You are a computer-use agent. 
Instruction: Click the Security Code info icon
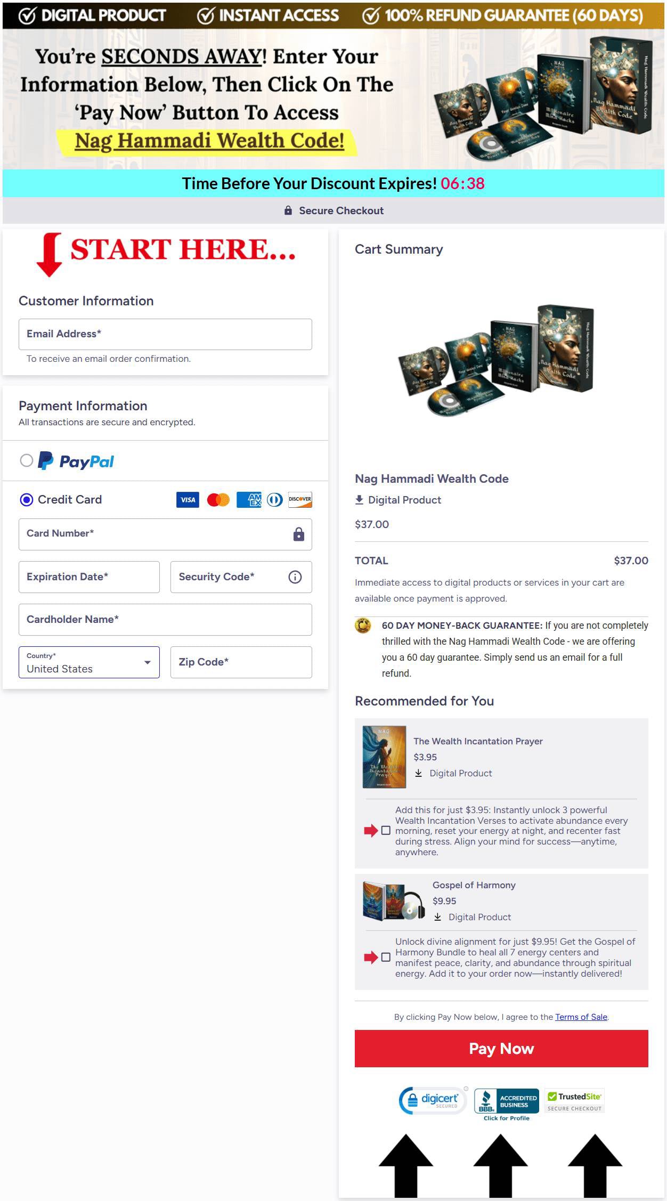(295, 577)
